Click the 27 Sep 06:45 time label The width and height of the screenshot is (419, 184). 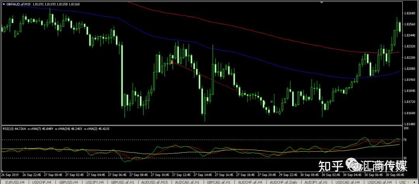pyautogui.click(x=118, y=175)
